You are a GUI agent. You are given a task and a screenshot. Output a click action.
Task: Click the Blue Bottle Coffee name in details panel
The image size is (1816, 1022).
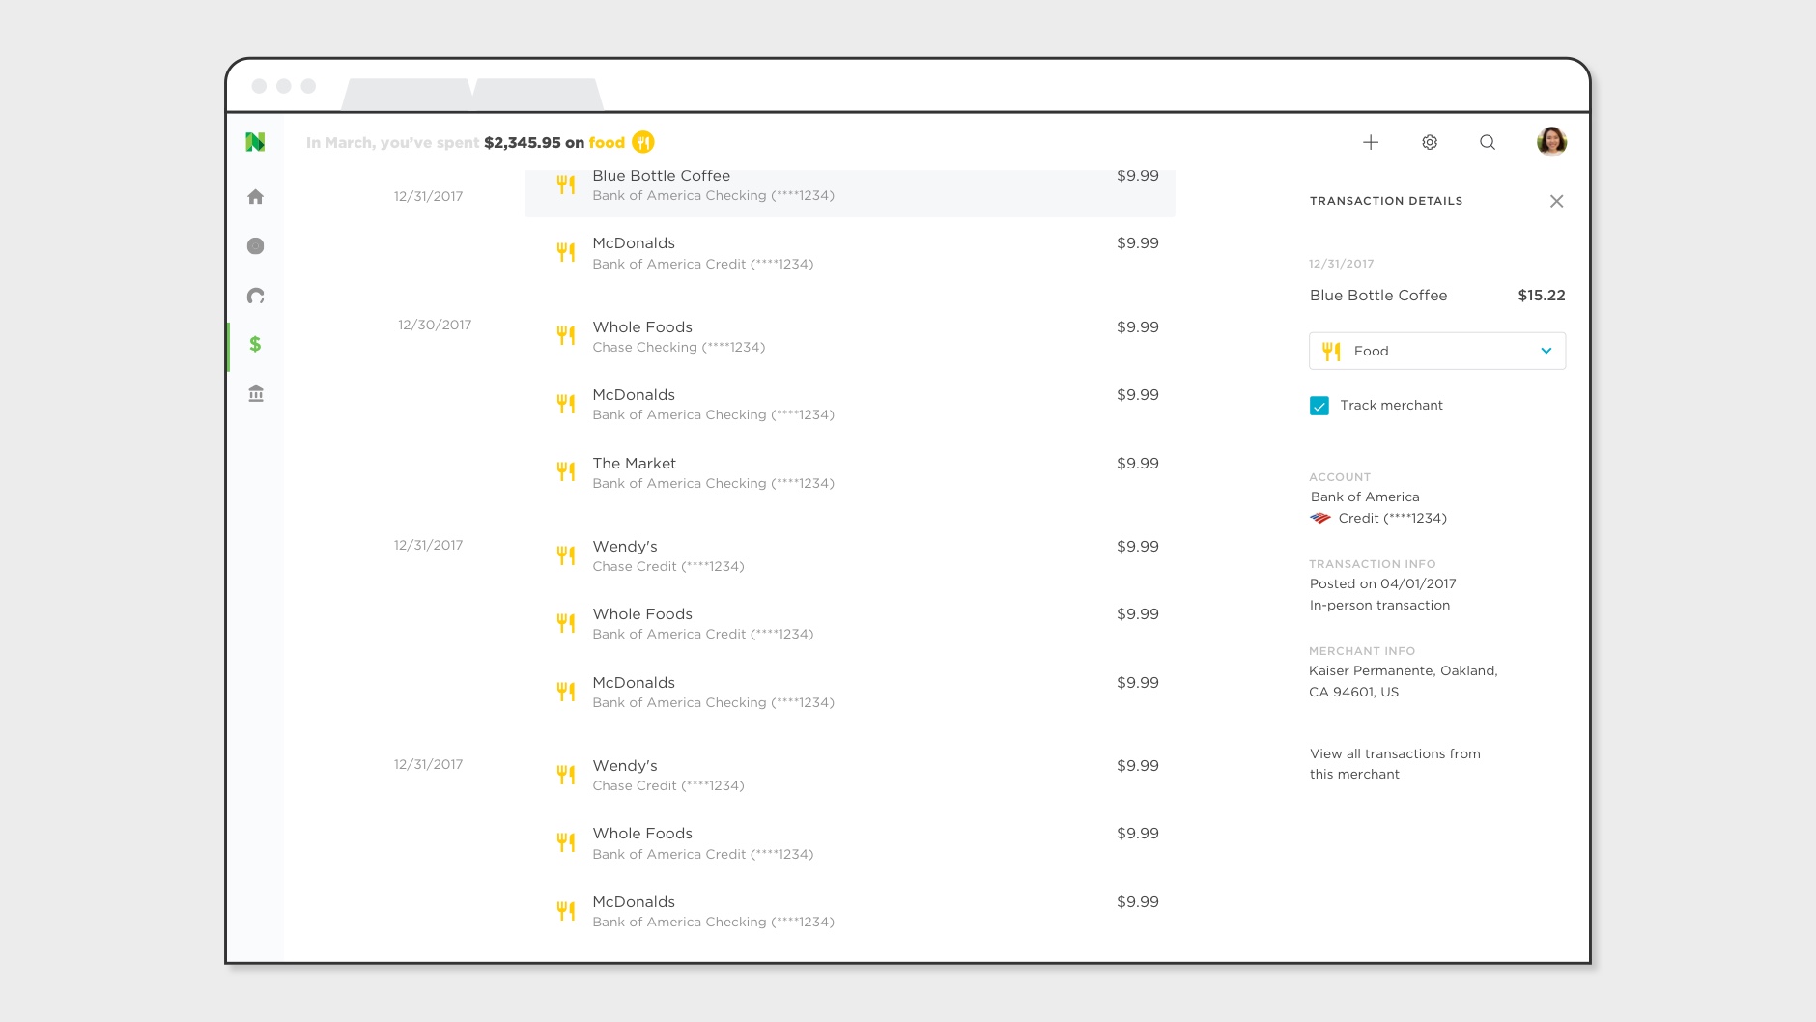point(1378,296)
